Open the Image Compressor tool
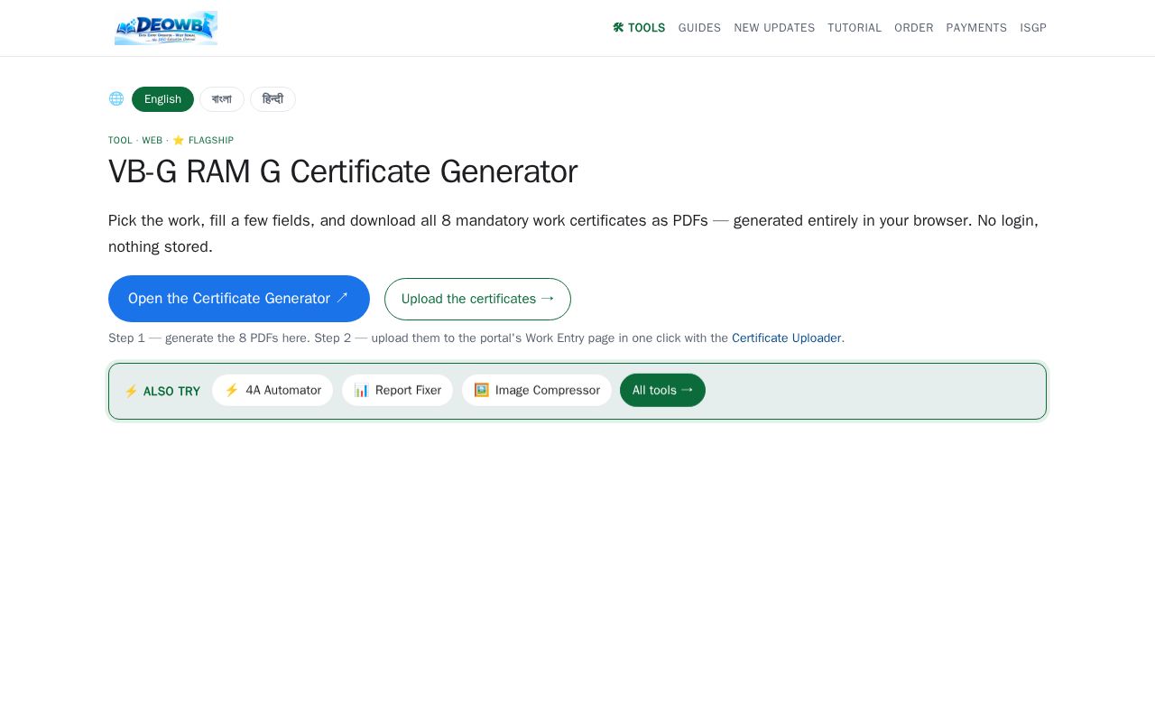This screenshot has width=1155, height=722. click(537, 390)
